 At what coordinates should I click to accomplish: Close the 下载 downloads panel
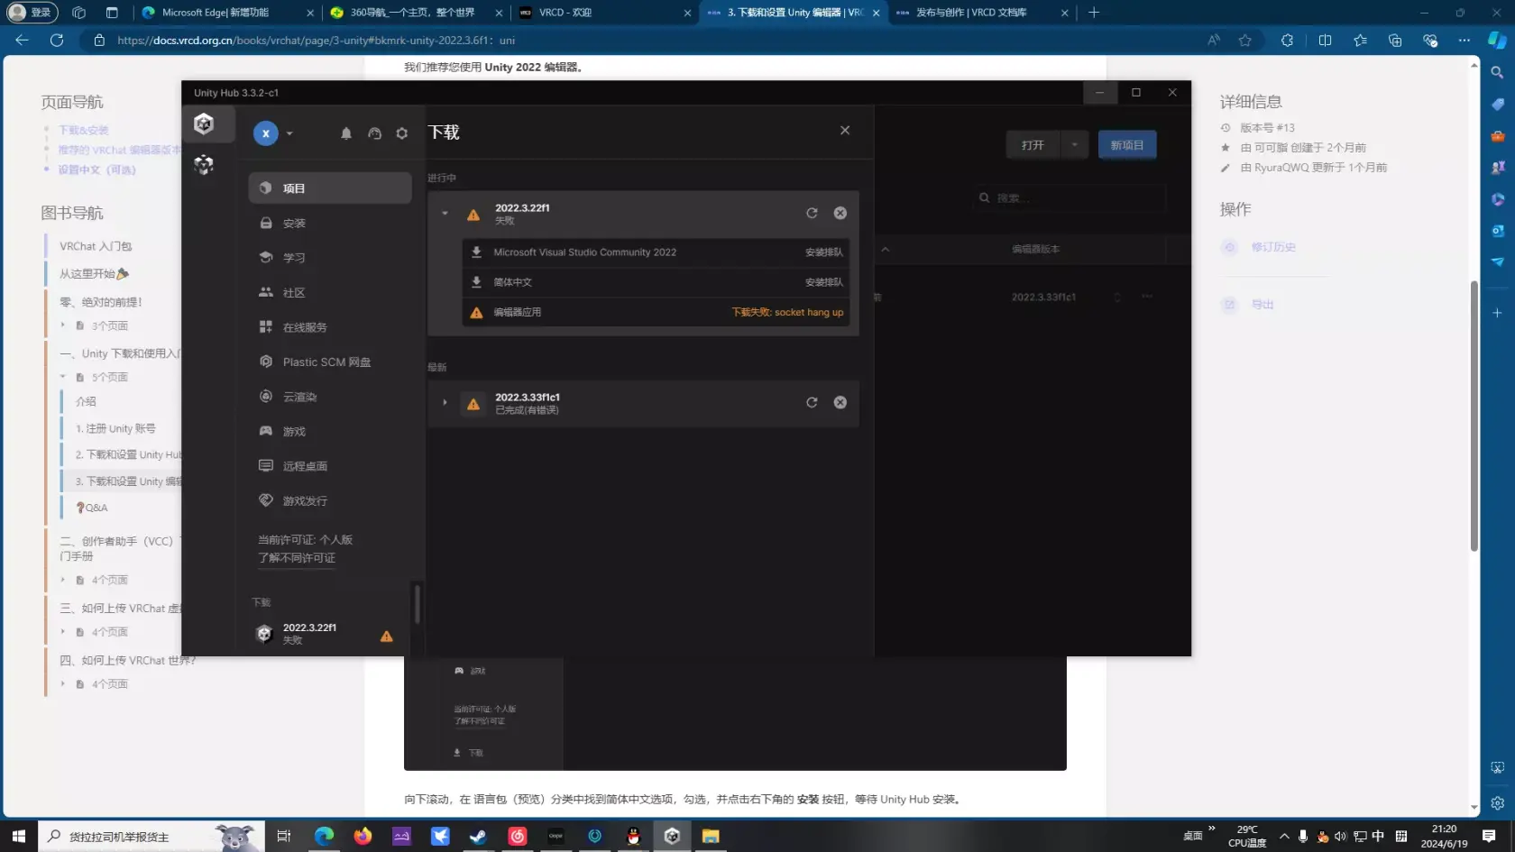[x=845, y=131]
